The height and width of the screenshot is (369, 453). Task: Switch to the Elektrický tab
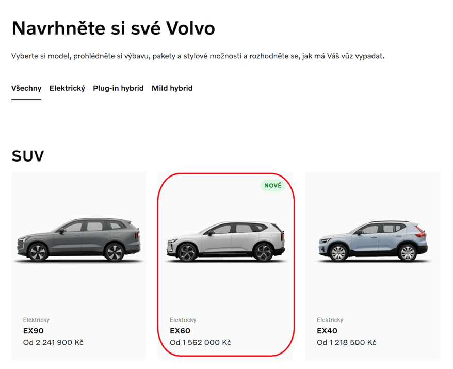coord(67,88)
